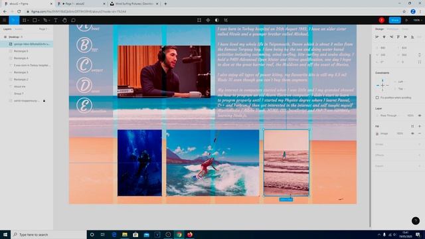Collapse the Desktop - 1 frame
This screenshot has height=239, width=425.
[5, 37]
